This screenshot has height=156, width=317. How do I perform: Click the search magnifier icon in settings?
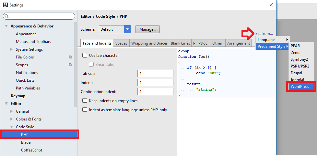[7, 16]
